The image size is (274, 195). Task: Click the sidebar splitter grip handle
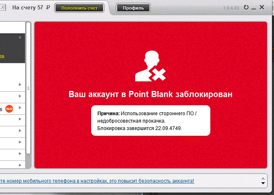point(28,88)
